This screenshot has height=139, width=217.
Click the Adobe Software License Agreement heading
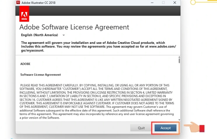coord(74,27)
